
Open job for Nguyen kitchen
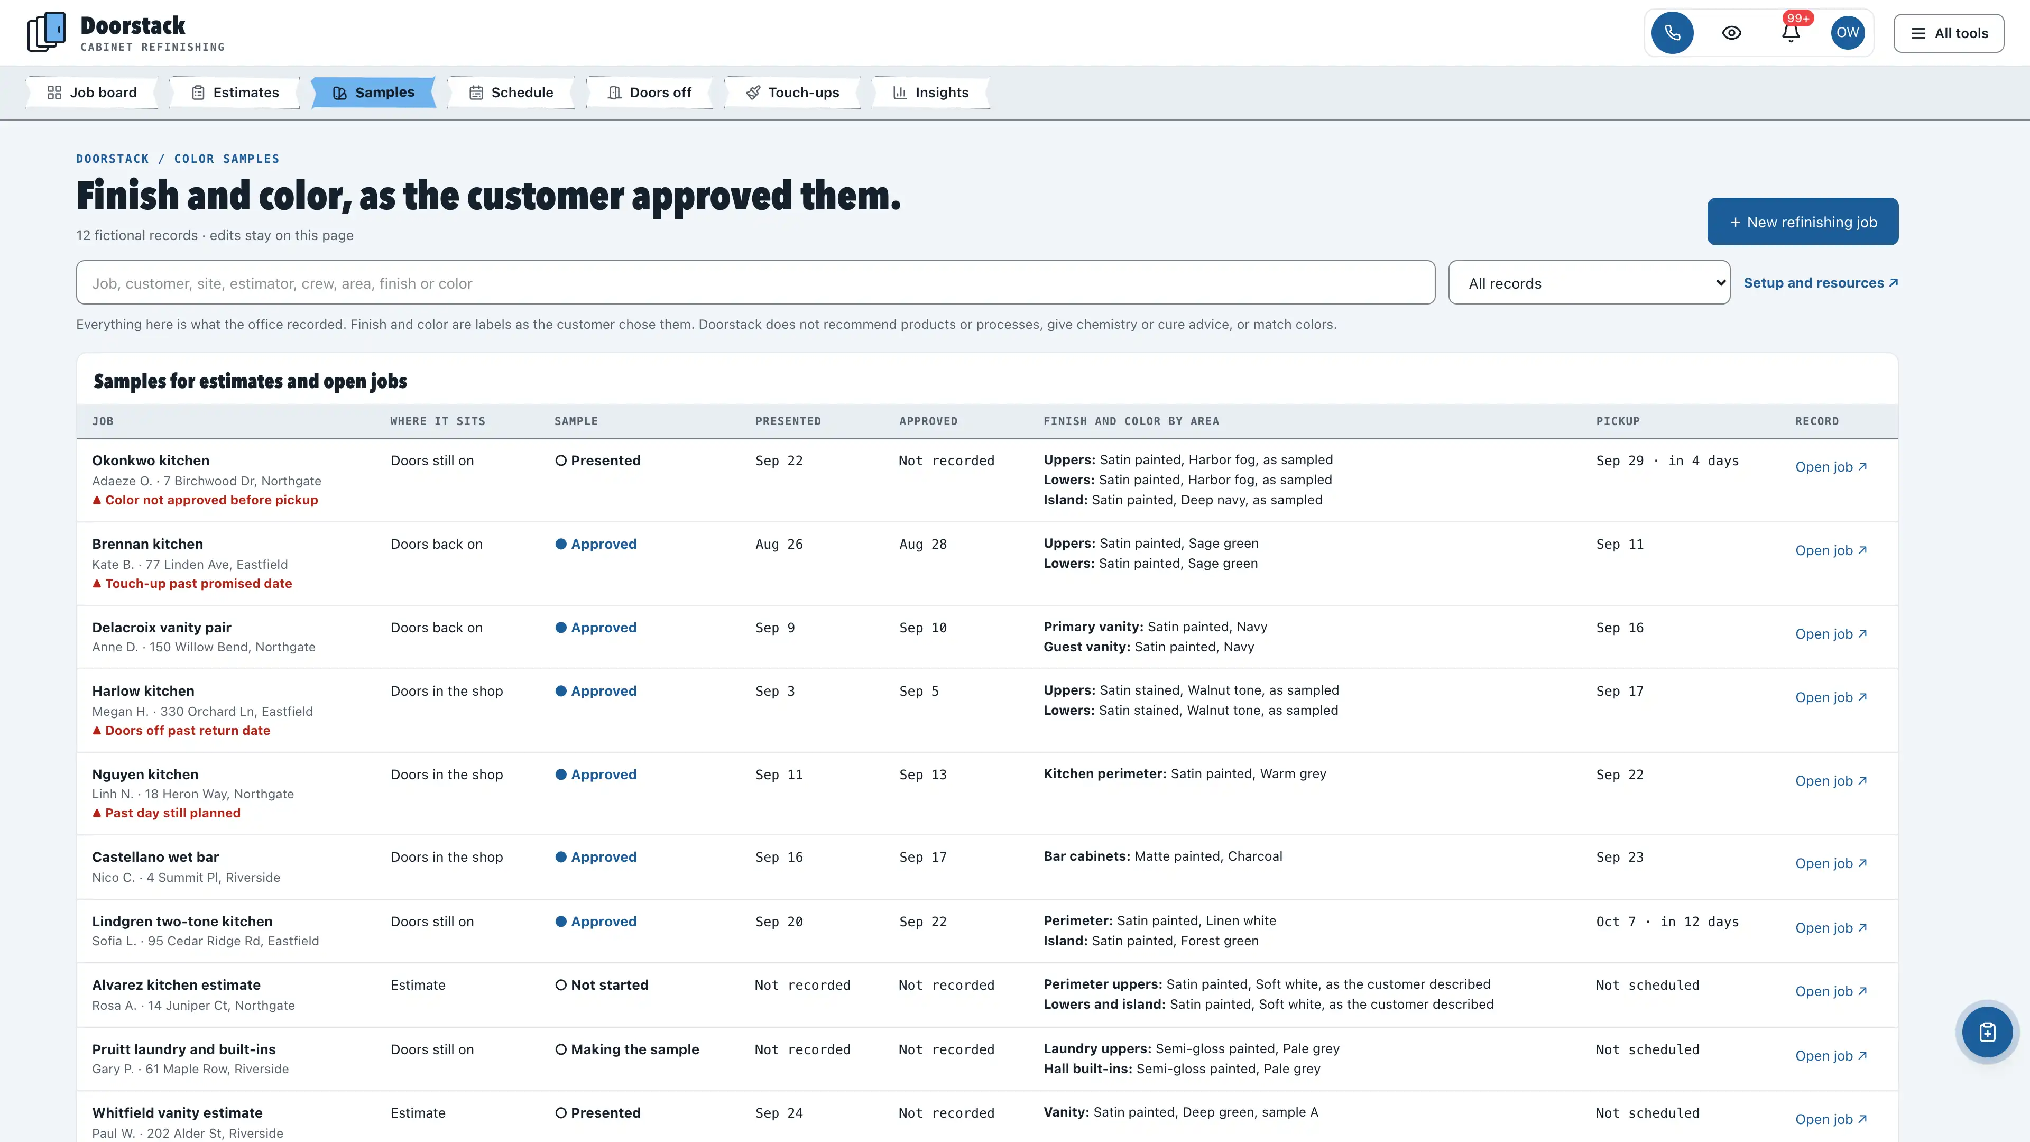coord(1831,780)
